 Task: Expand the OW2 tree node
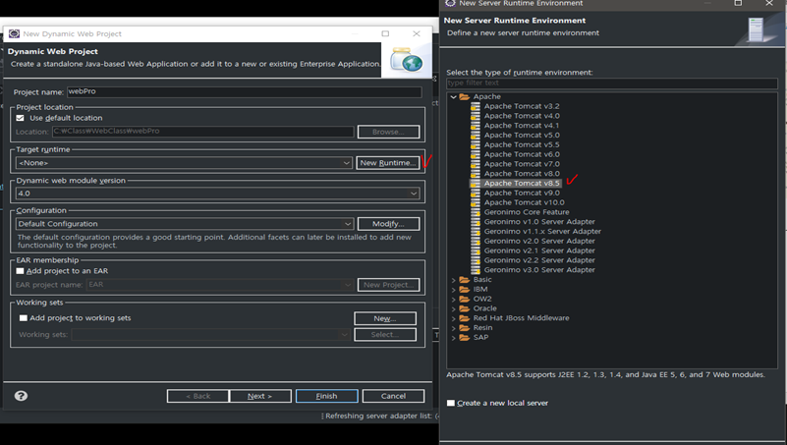click(453, 299)
